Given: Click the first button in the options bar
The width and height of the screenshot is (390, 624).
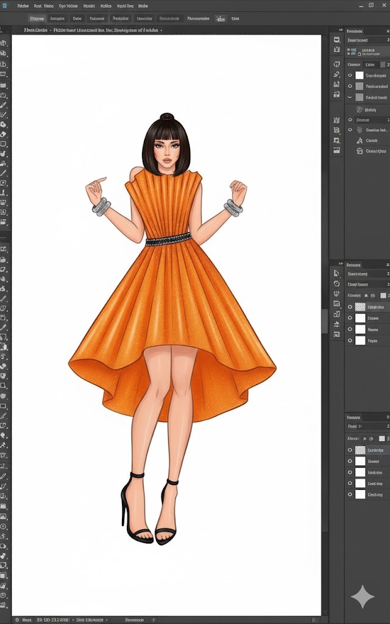Looking at the screenshot, I should (37, 18).
